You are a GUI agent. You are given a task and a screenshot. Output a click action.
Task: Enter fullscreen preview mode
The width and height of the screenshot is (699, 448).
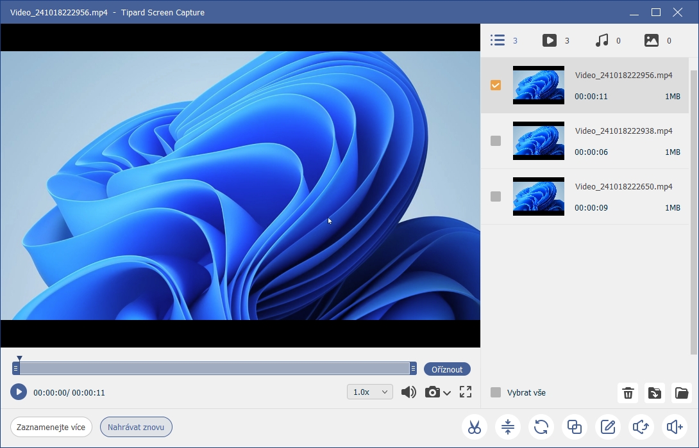point(466,392)
